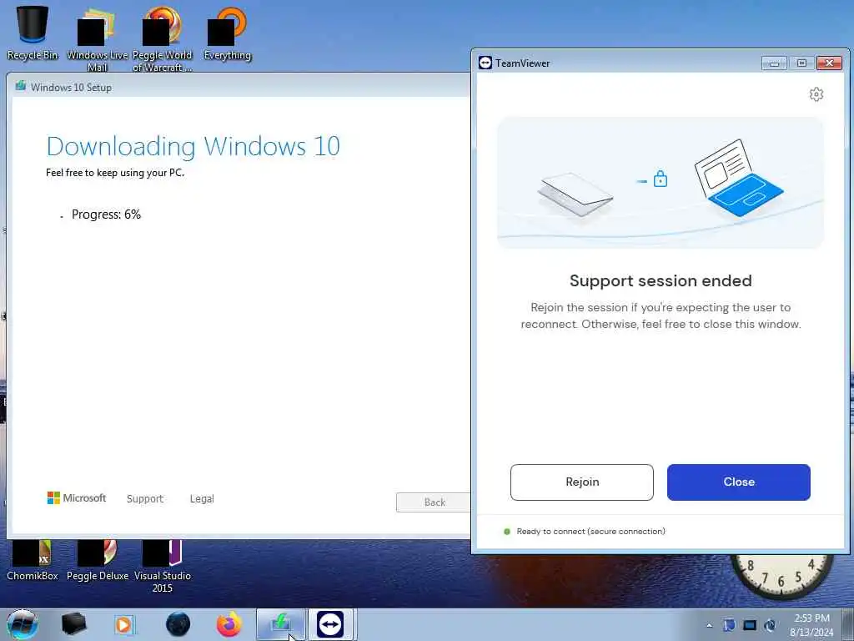Open the Action Center flag tray icon

(729, 625)
